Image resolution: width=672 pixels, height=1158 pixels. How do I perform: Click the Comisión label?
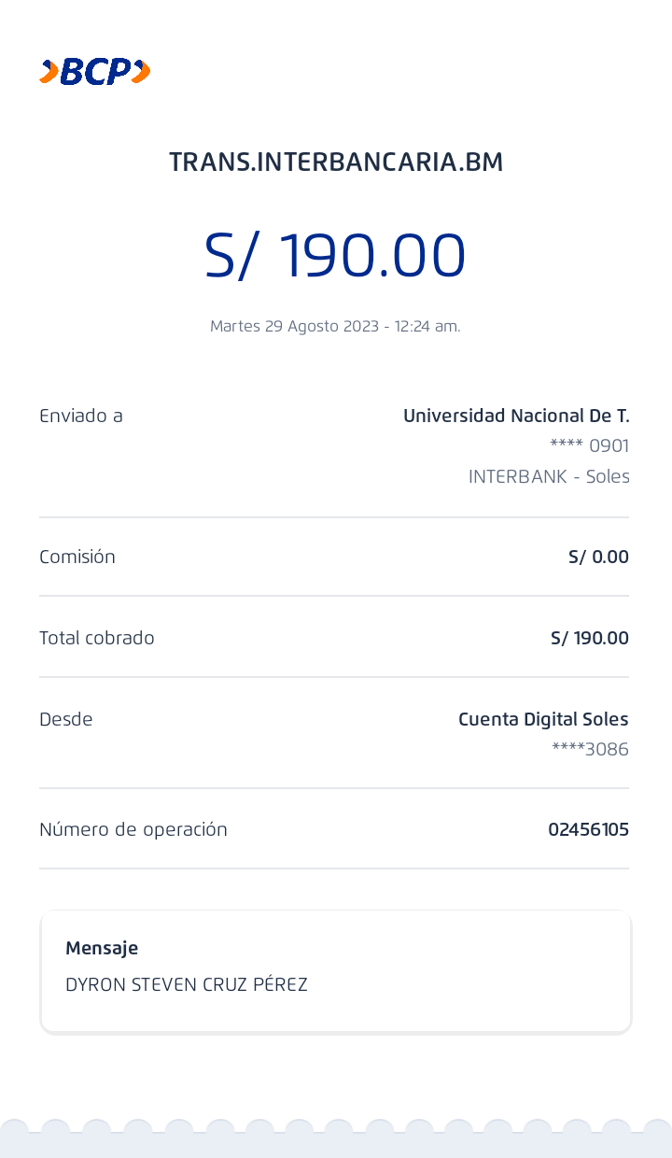pos(77,557)
